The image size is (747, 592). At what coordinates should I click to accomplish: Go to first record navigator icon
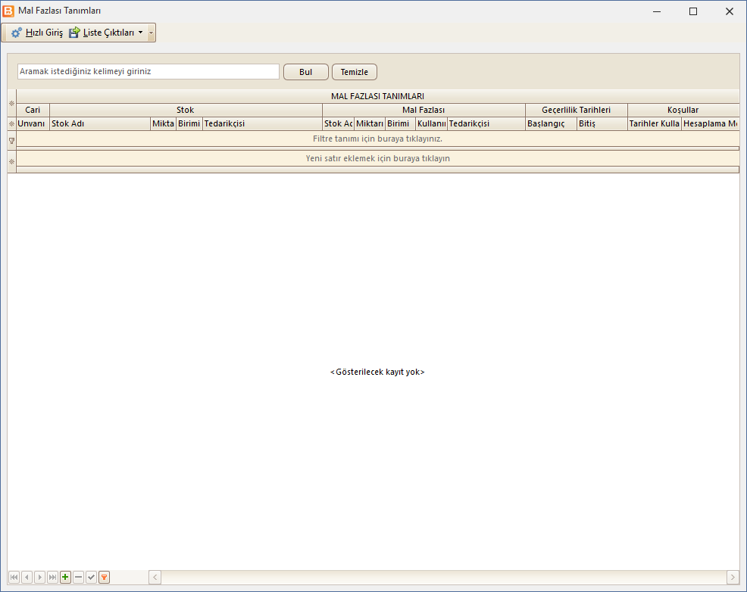click(14, 578)
